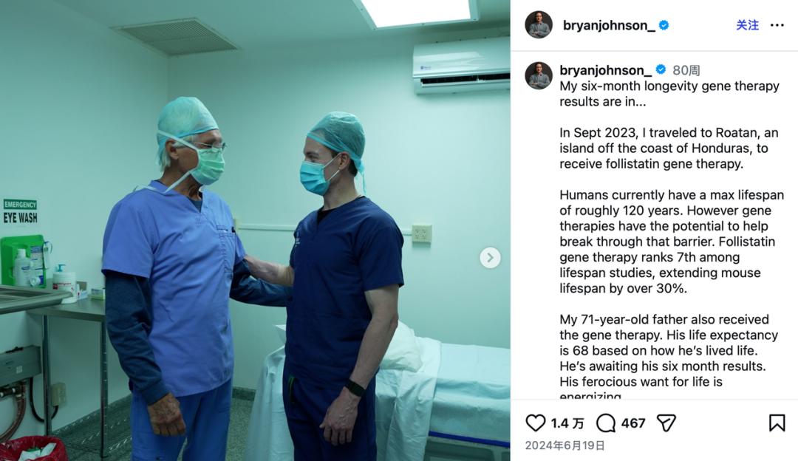Follow bryanjohnson_ using the 关注 button
This screenshot has height=461, width=798.
pos(747,25)
